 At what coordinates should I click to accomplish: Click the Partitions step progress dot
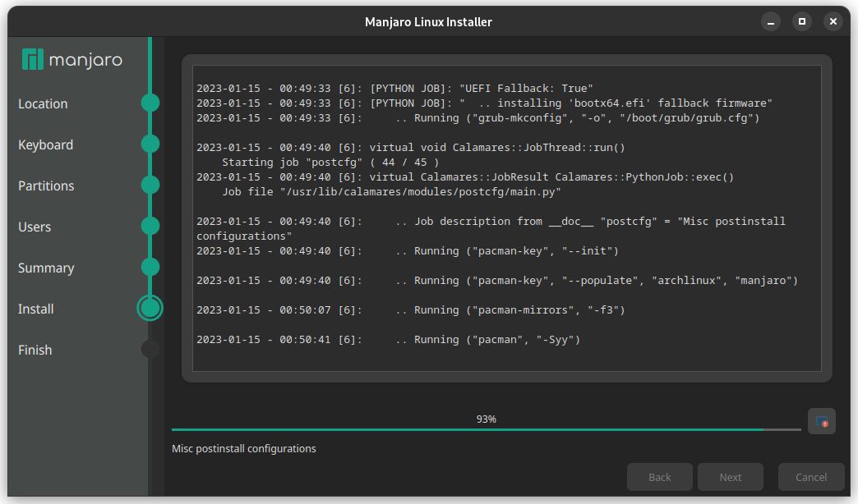[150, 185]
